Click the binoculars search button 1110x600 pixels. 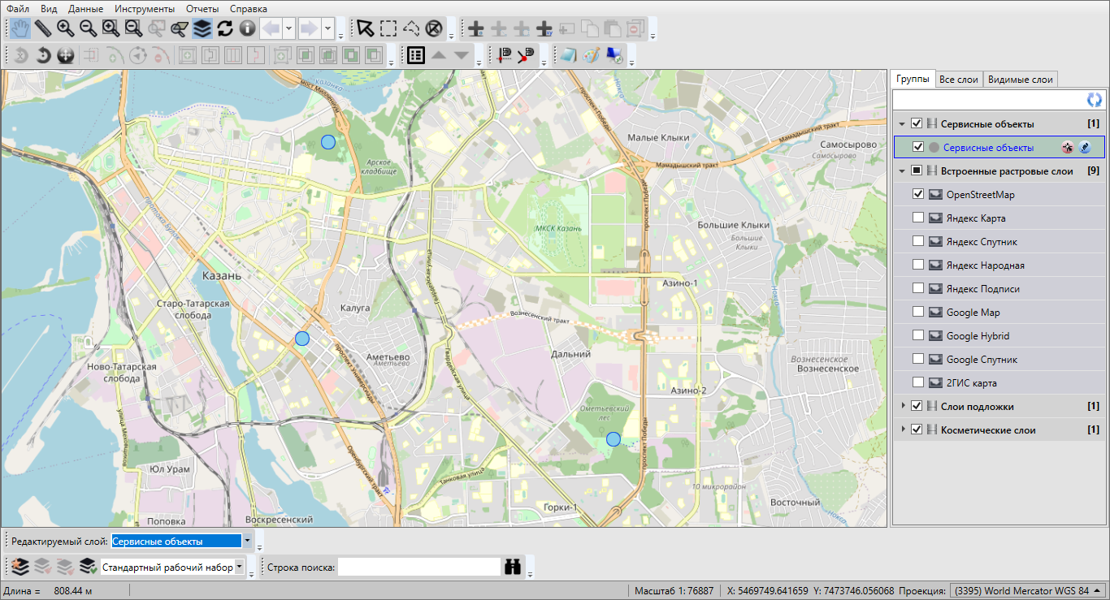pyautogui.click(x=513, y=567)
